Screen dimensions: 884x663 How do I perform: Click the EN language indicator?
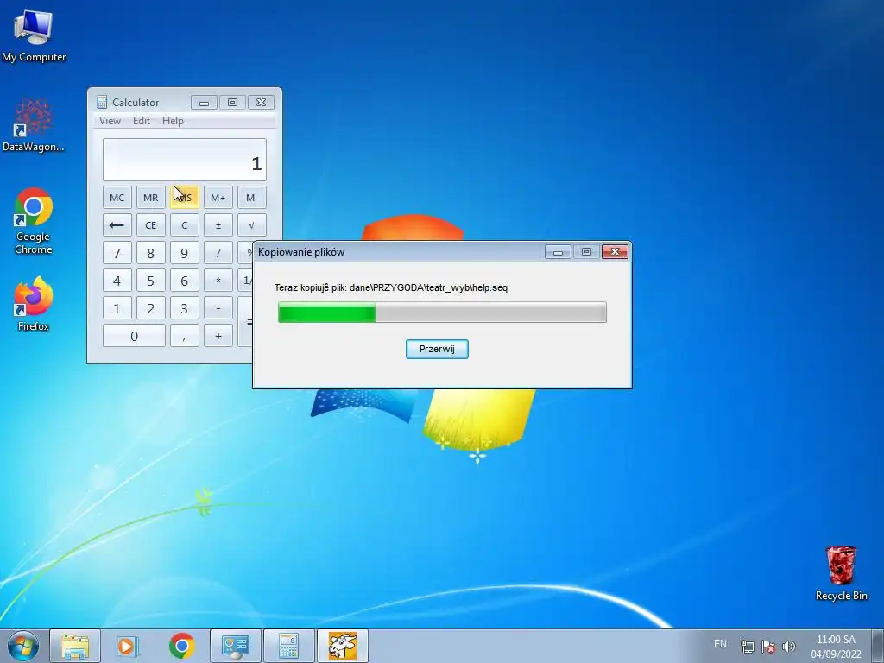pyautogui.click(x=720, y=643)
